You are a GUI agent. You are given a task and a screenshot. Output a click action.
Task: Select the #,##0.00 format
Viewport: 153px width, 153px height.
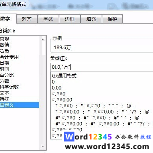(102, 100)
